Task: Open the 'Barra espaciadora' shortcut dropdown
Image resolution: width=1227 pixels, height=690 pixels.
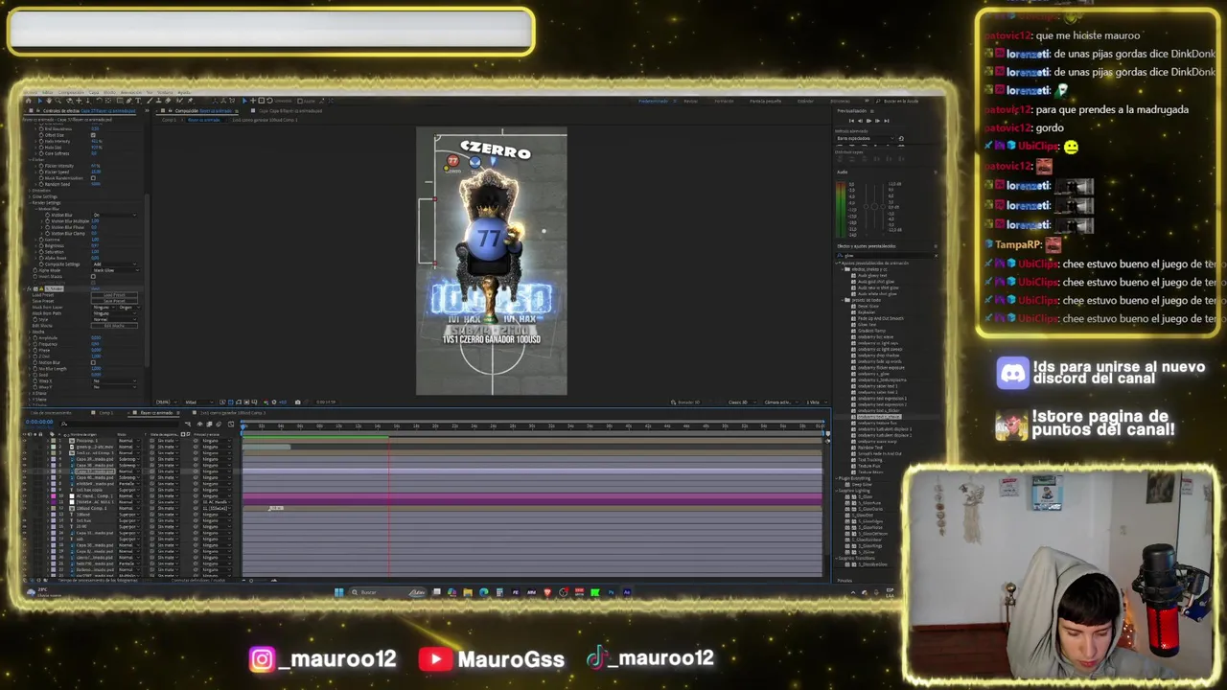Action: pos(866,139)
